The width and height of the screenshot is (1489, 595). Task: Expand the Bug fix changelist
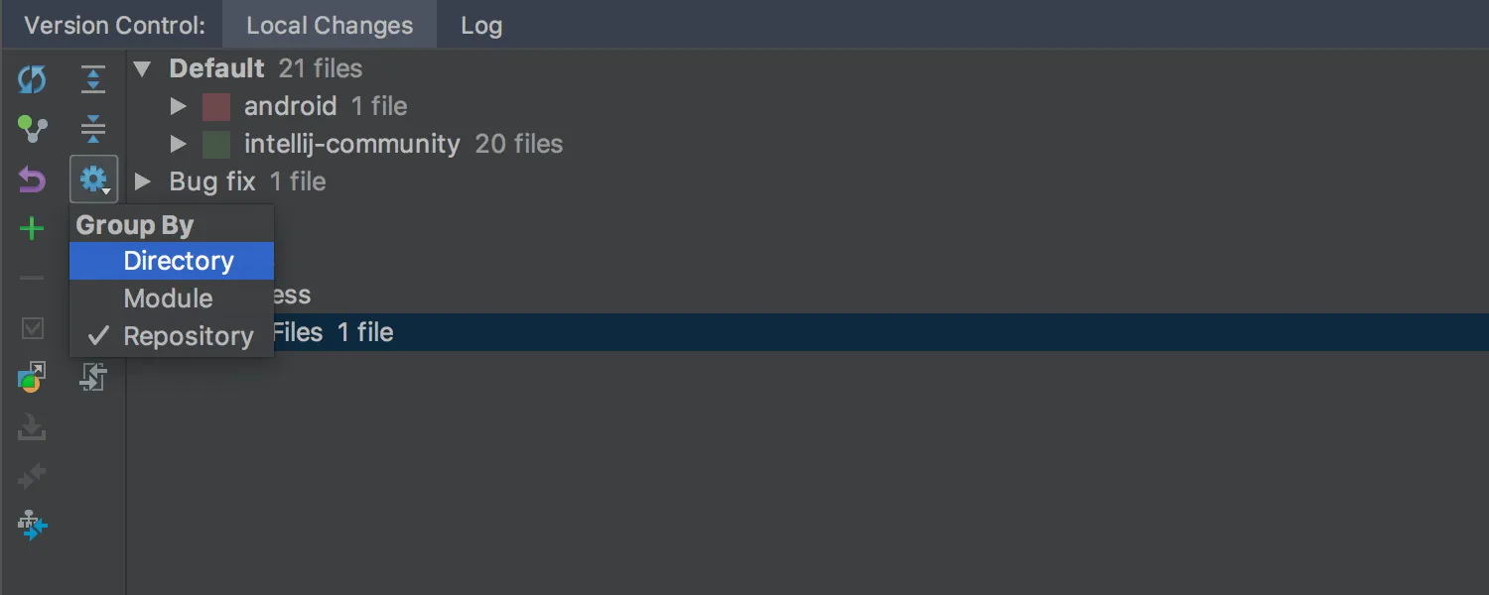142,181
